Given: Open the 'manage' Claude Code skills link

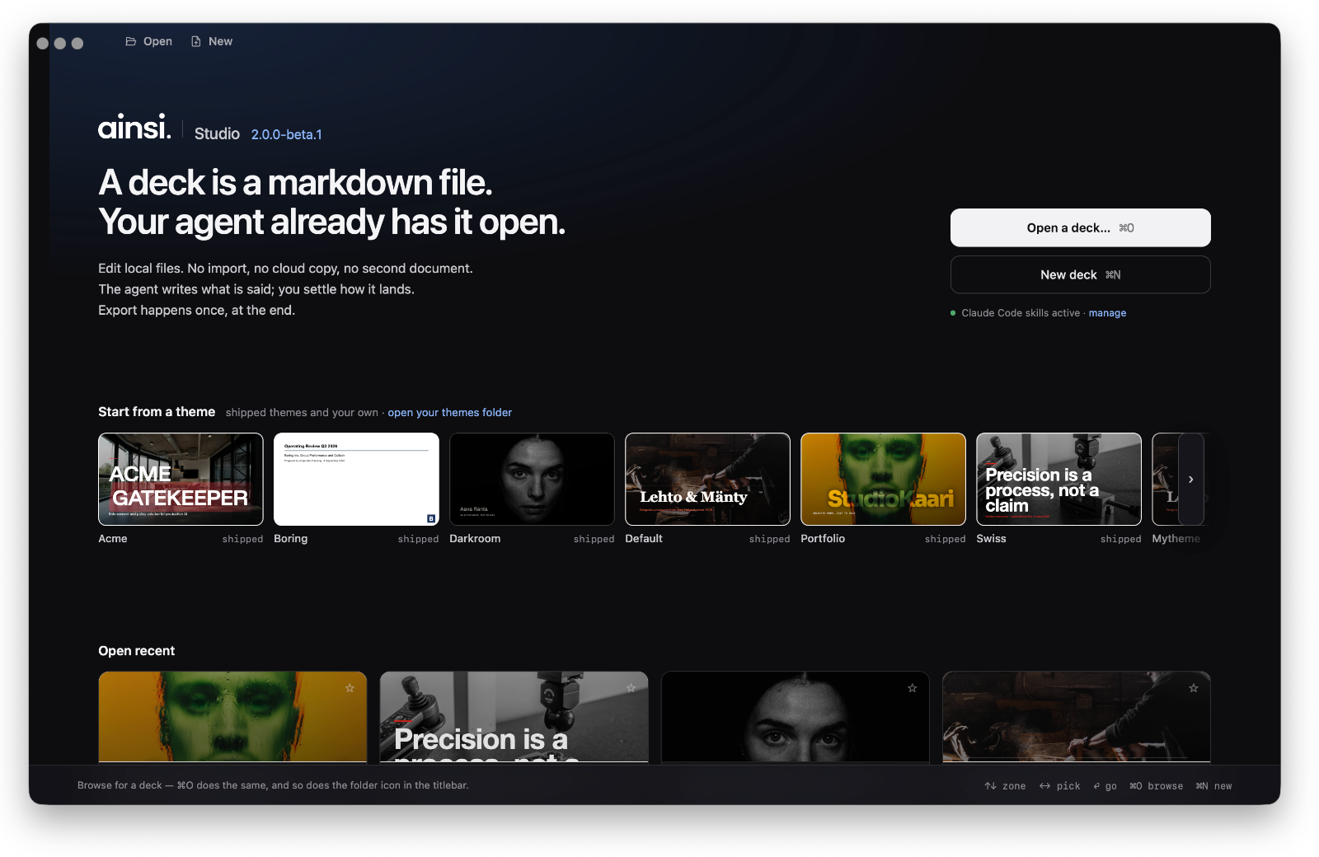Looking at the screenshot, I should (x=1107, y=313).
